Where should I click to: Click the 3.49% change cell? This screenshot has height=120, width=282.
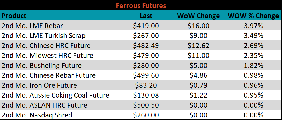tap(253, 35)
